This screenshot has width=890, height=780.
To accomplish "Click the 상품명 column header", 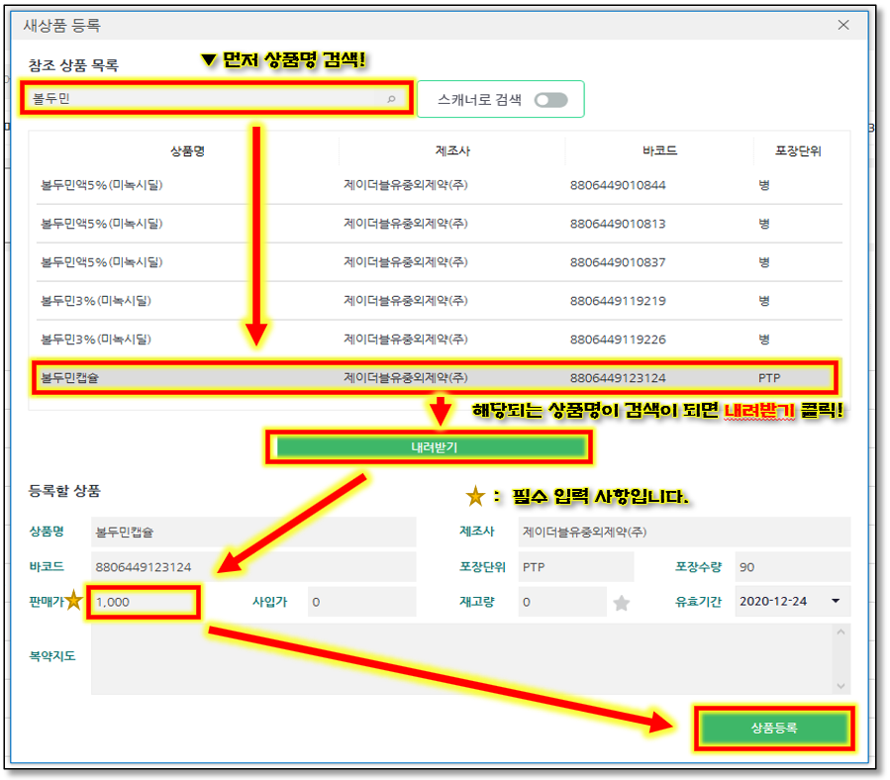I will pyautogui.click(x=186, y=151).
